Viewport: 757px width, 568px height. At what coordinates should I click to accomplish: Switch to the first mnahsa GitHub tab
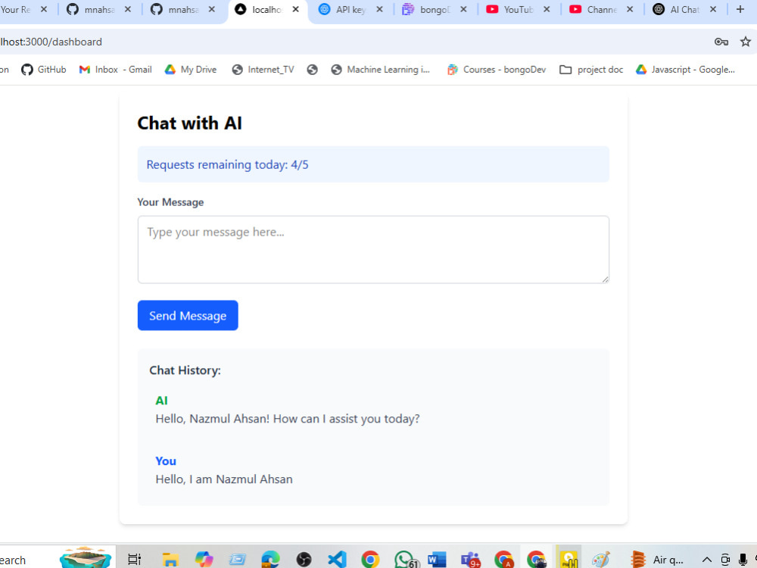click(x=99, y=9)
